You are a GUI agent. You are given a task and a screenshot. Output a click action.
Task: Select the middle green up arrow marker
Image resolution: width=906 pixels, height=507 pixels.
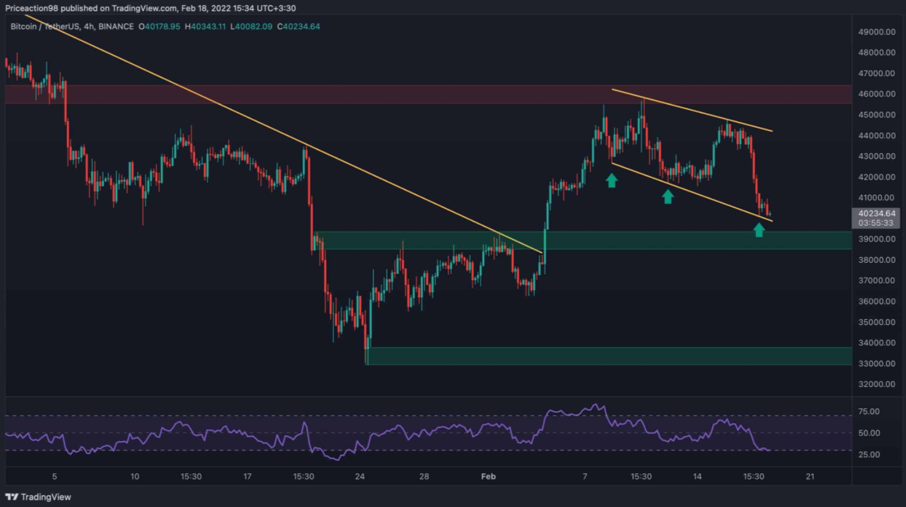pos(667,196)
